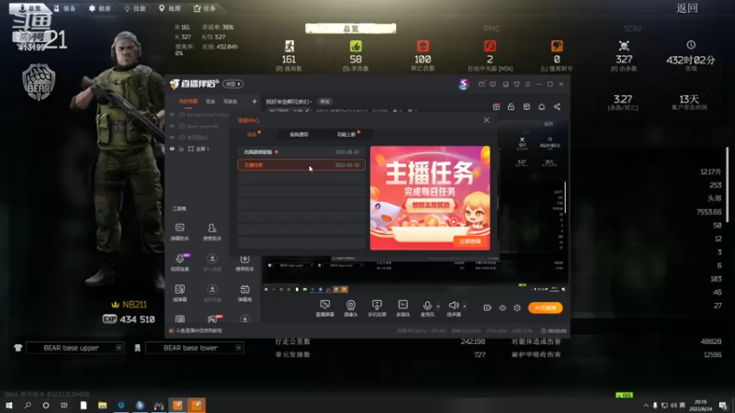Click 返回 in the game top right

(687, 8)
